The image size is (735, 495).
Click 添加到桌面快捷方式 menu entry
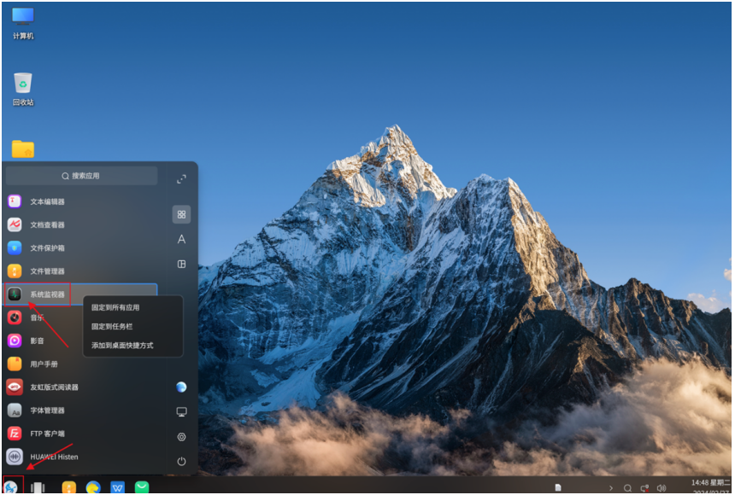click(x=122, y=346)
